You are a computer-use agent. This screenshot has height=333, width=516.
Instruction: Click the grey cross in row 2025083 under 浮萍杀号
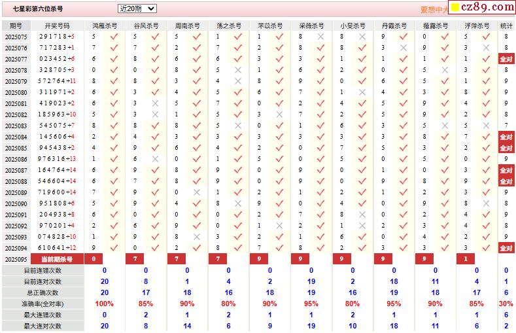(x=486, y=126)
